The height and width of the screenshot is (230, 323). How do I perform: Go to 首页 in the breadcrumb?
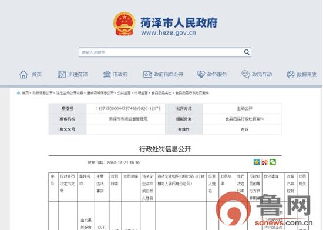click(x=25, y=93)
